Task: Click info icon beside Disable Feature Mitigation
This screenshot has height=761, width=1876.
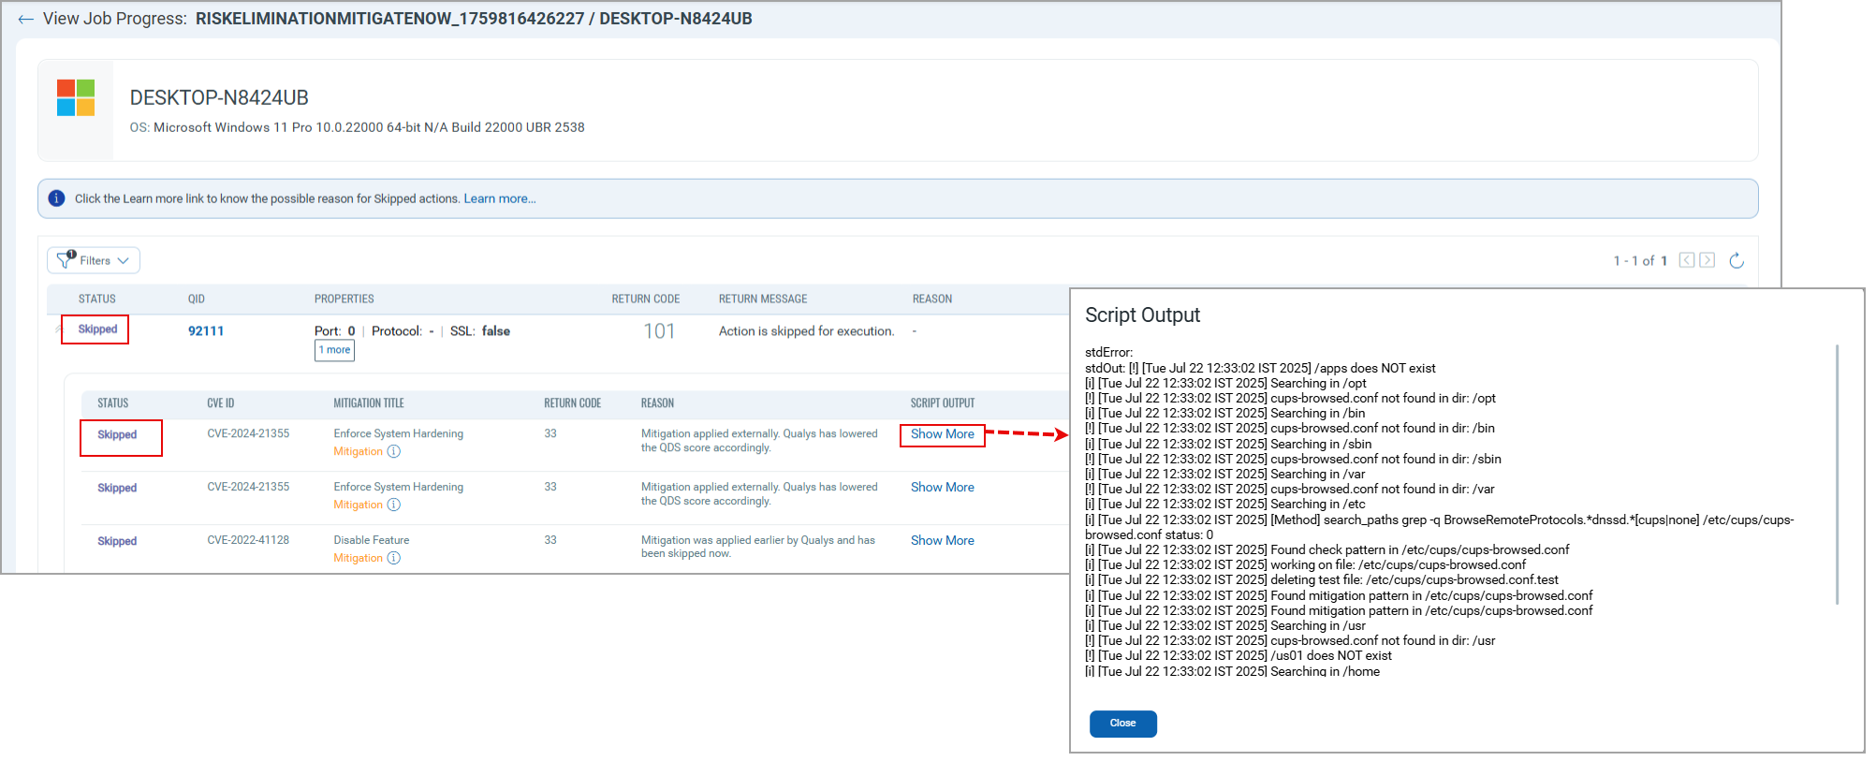Action: pyautogui.click(x=394, y=558)
